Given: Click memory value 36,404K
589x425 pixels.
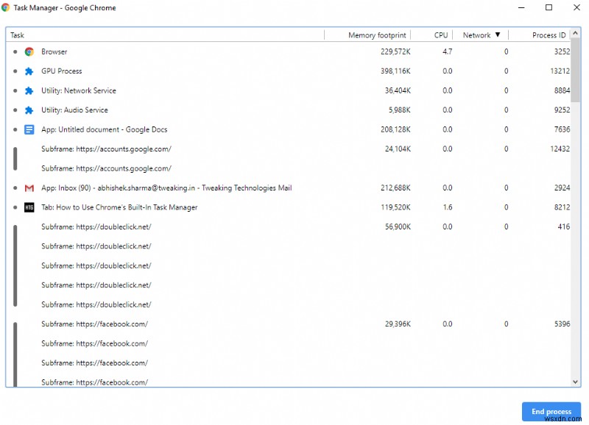Looking at the screenshot, I should pos(398,90).
